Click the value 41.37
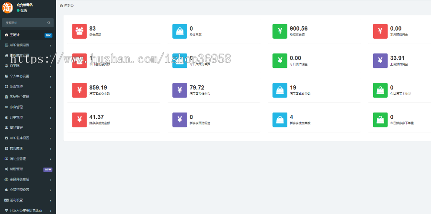This screenshot has width=431, height=214. pyautogui.click(x=96, y=117)
